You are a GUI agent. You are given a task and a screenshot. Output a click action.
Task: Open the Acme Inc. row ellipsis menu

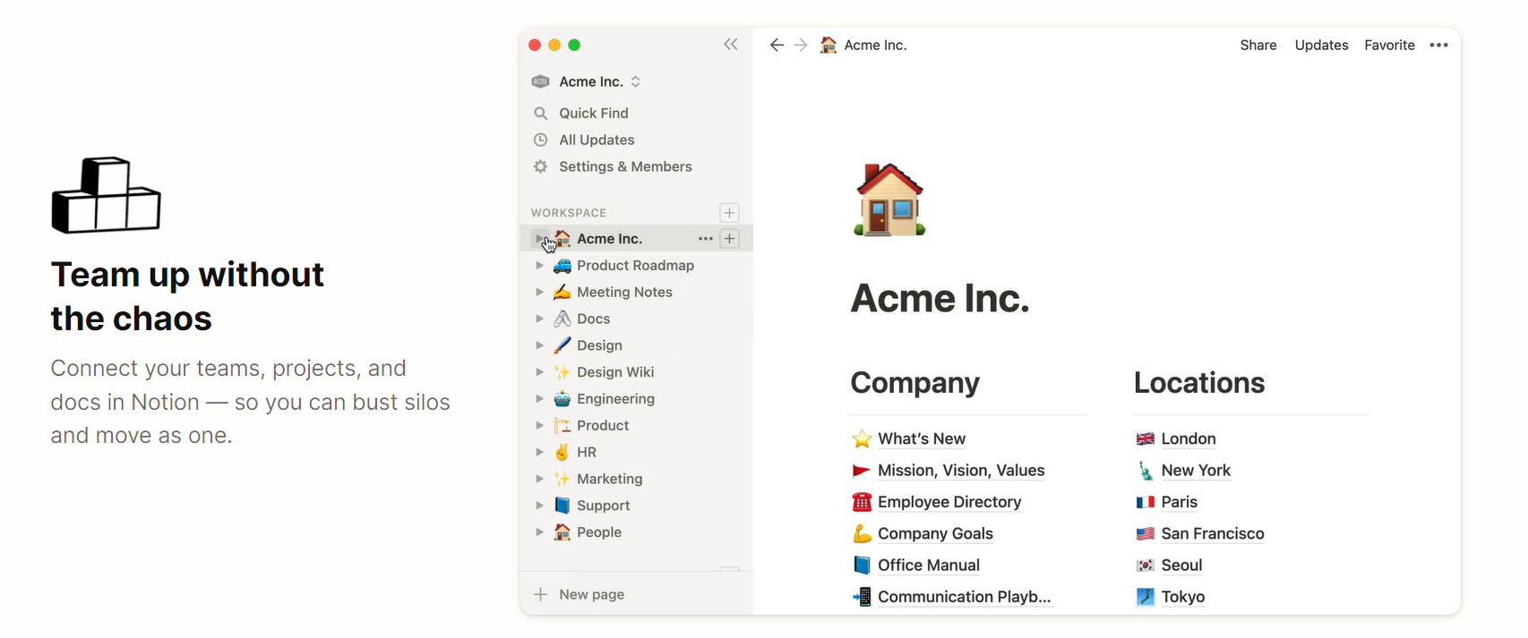coord(705,239)
